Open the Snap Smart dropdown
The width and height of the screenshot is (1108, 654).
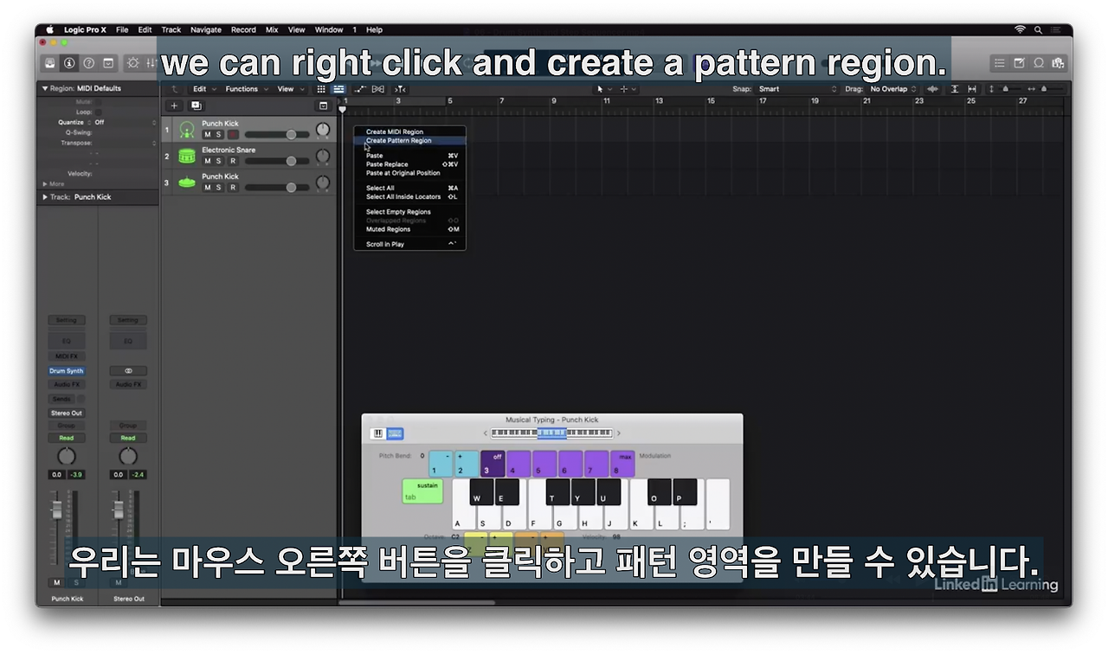pos(798,89)
